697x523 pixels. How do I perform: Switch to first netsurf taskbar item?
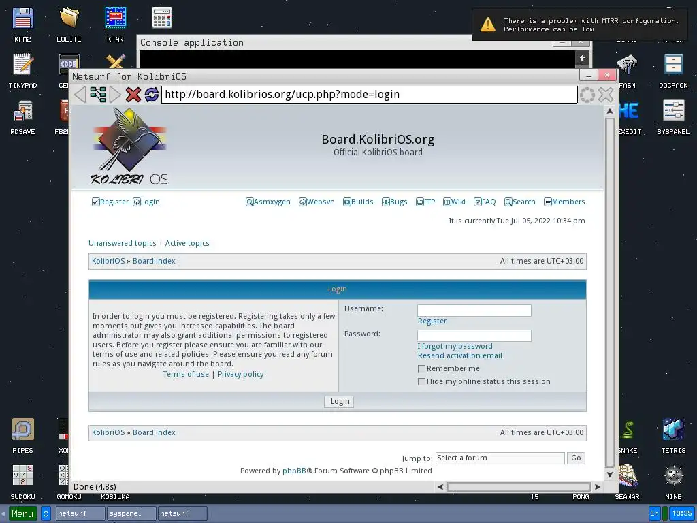[x=80, y=513]
